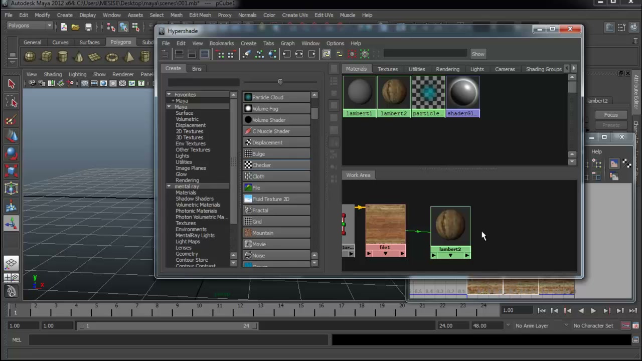Click the New Scene icon
Viewport: 642px width, 361px height.
(x=64, y=27)
